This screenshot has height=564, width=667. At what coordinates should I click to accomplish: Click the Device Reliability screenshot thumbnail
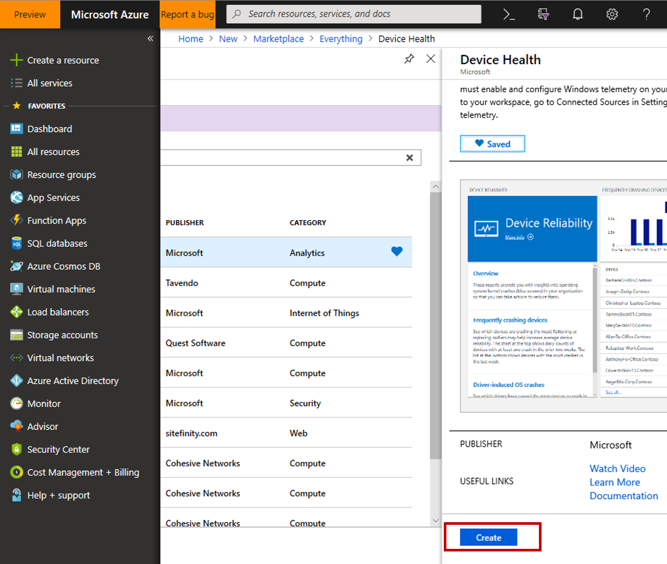(x=563, y=296)
